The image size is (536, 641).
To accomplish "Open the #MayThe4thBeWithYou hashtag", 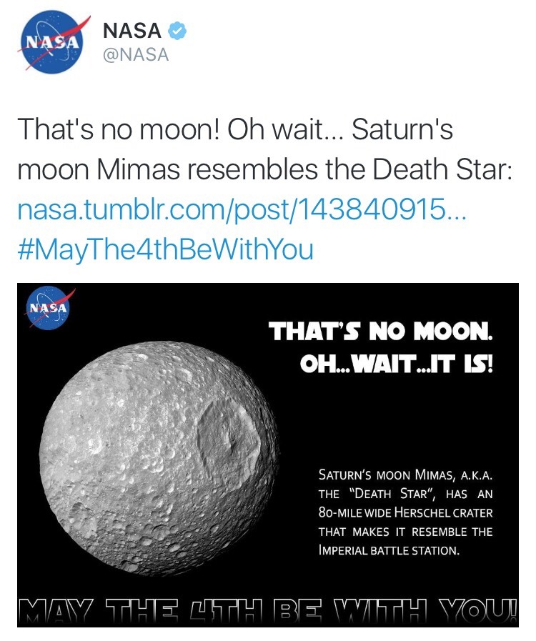I will tap(165, 249).
